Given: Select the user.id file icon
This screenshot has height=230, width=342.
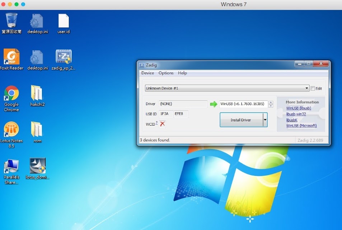Looking at the screenshot, I should 64,24.
